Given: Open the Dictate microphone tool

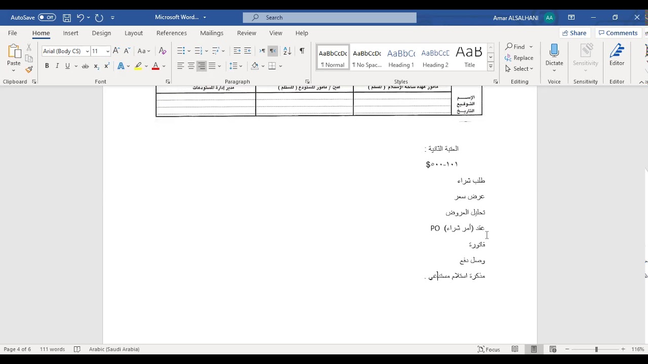Looking at the screenshot, I should point(554,55).
